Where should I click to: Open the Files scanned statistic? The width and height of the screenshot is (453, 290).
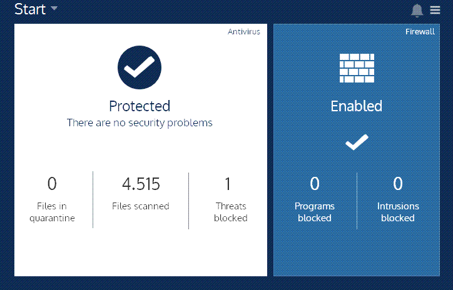[x=141, y=193]
